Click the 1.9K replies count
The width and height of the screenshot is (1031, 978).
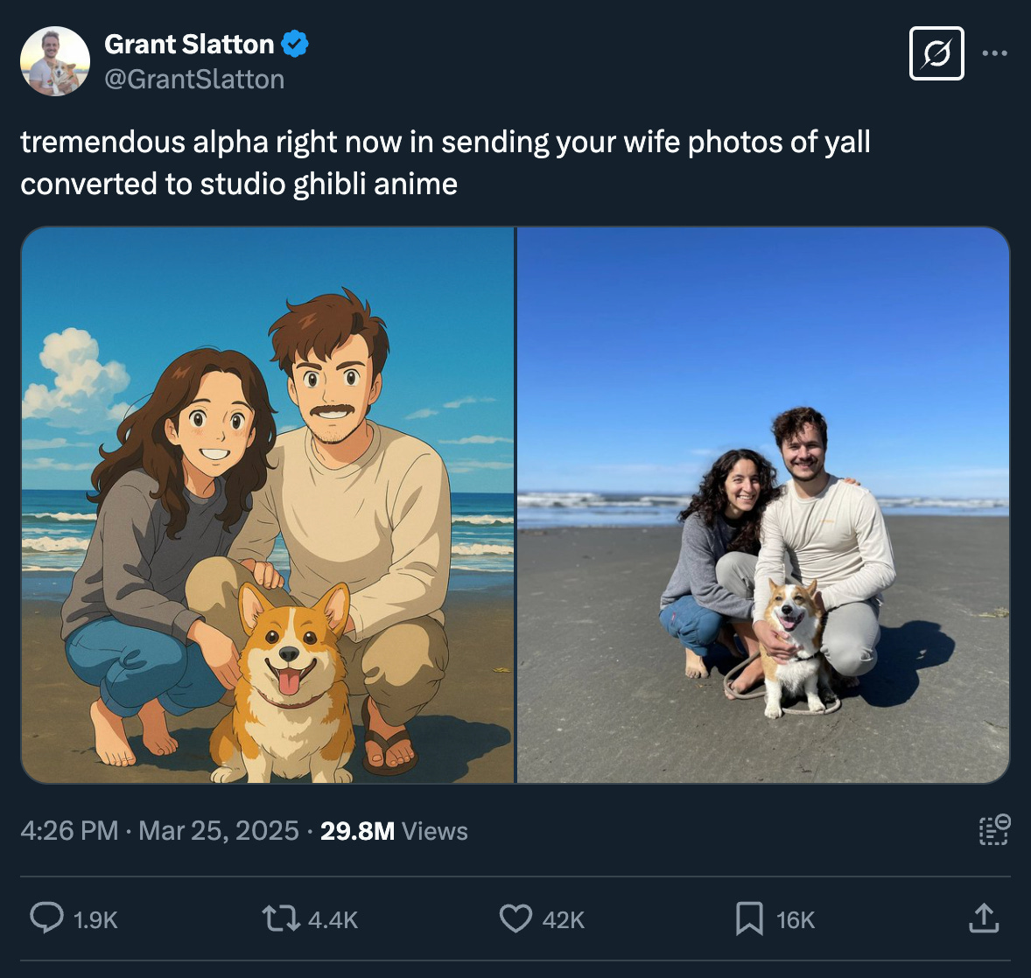coord(95,920)
